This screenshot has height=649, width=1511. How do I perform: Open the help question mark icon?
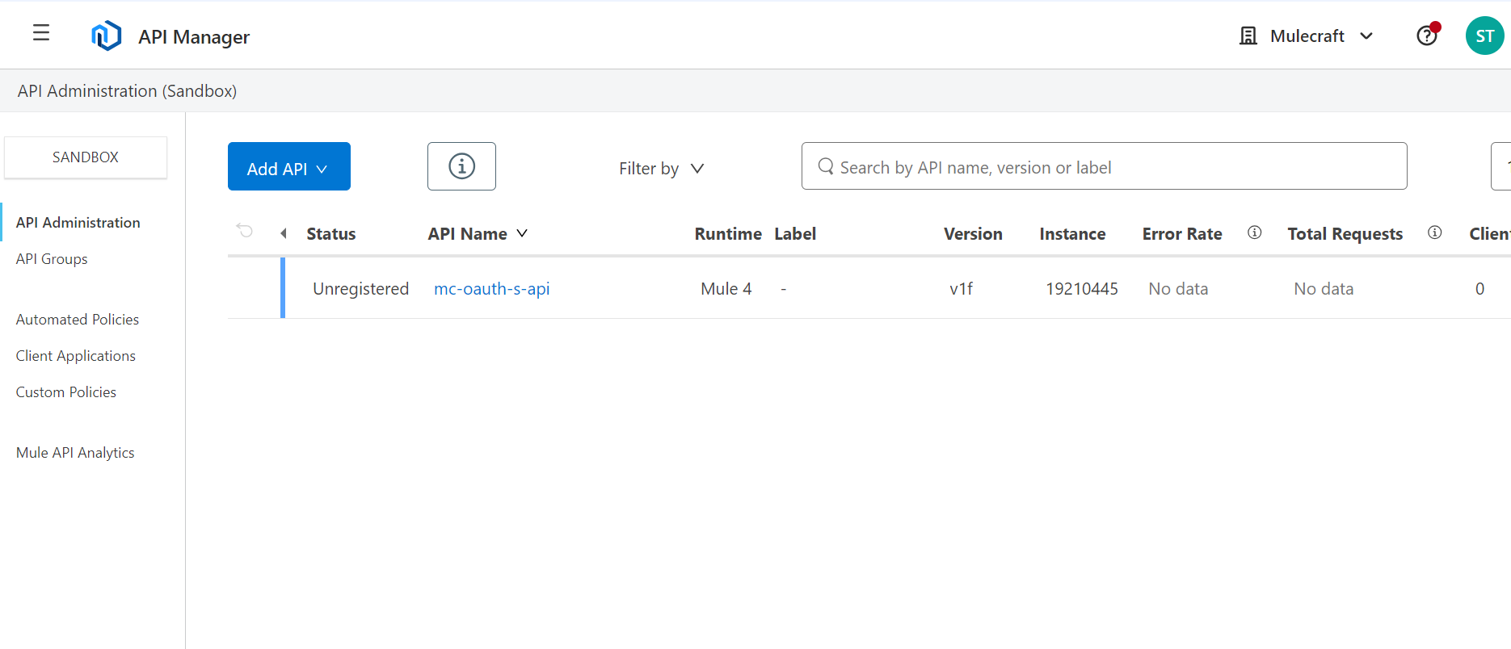[1427, 36]
